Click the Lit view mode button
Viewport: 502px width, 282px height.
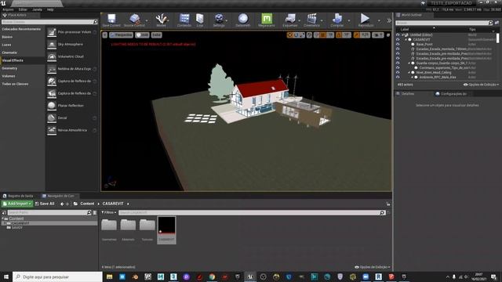142,34
